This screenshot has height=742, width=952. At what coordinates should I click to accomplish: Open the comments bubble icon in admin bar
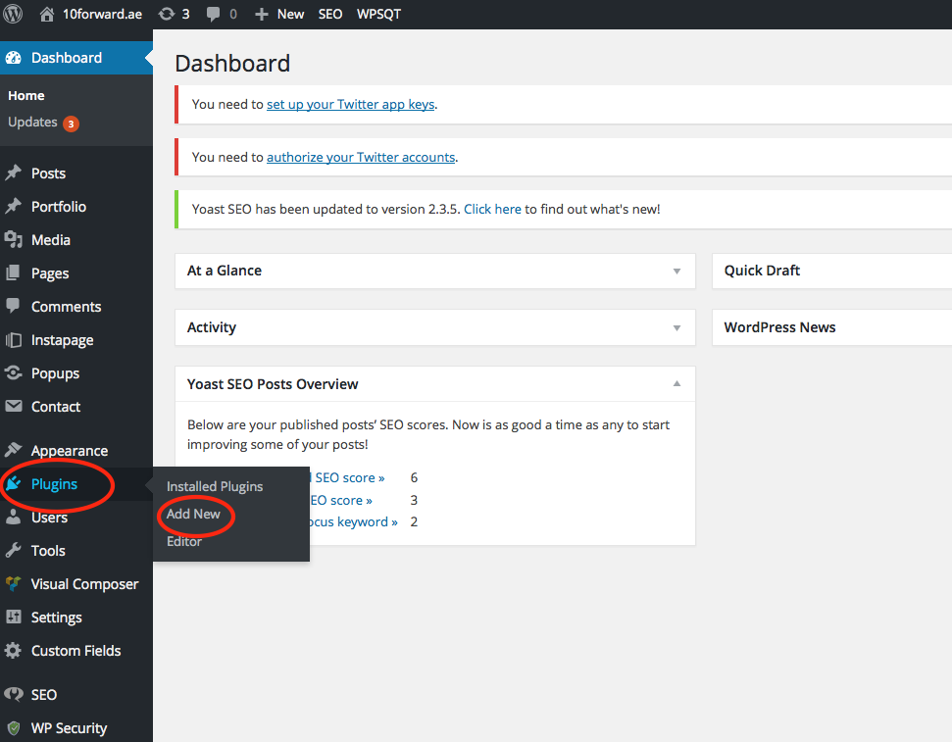tap(213, 14)
